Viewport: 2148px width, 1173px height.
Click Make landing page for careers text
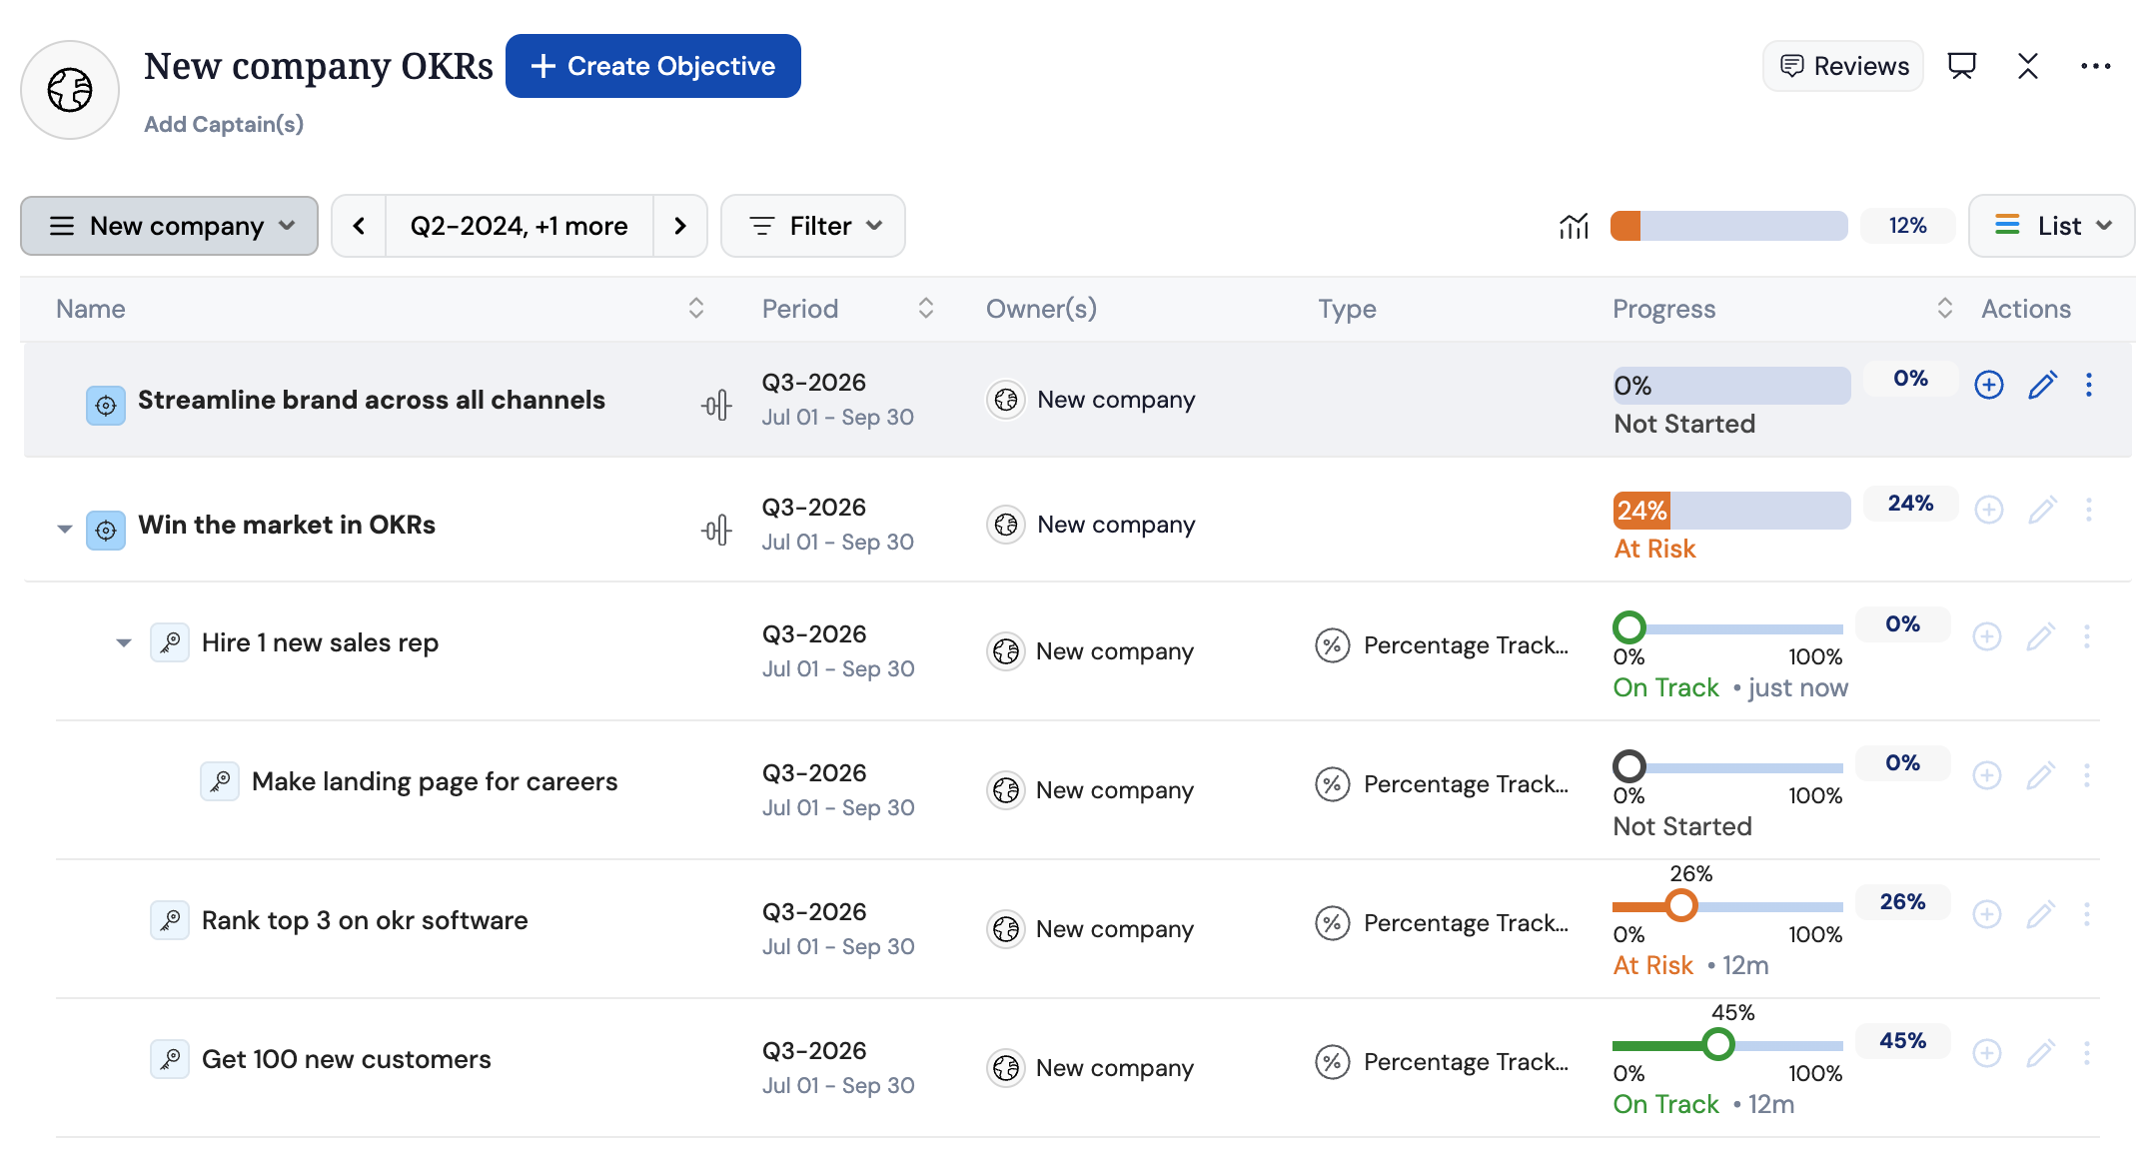point(435,781)
